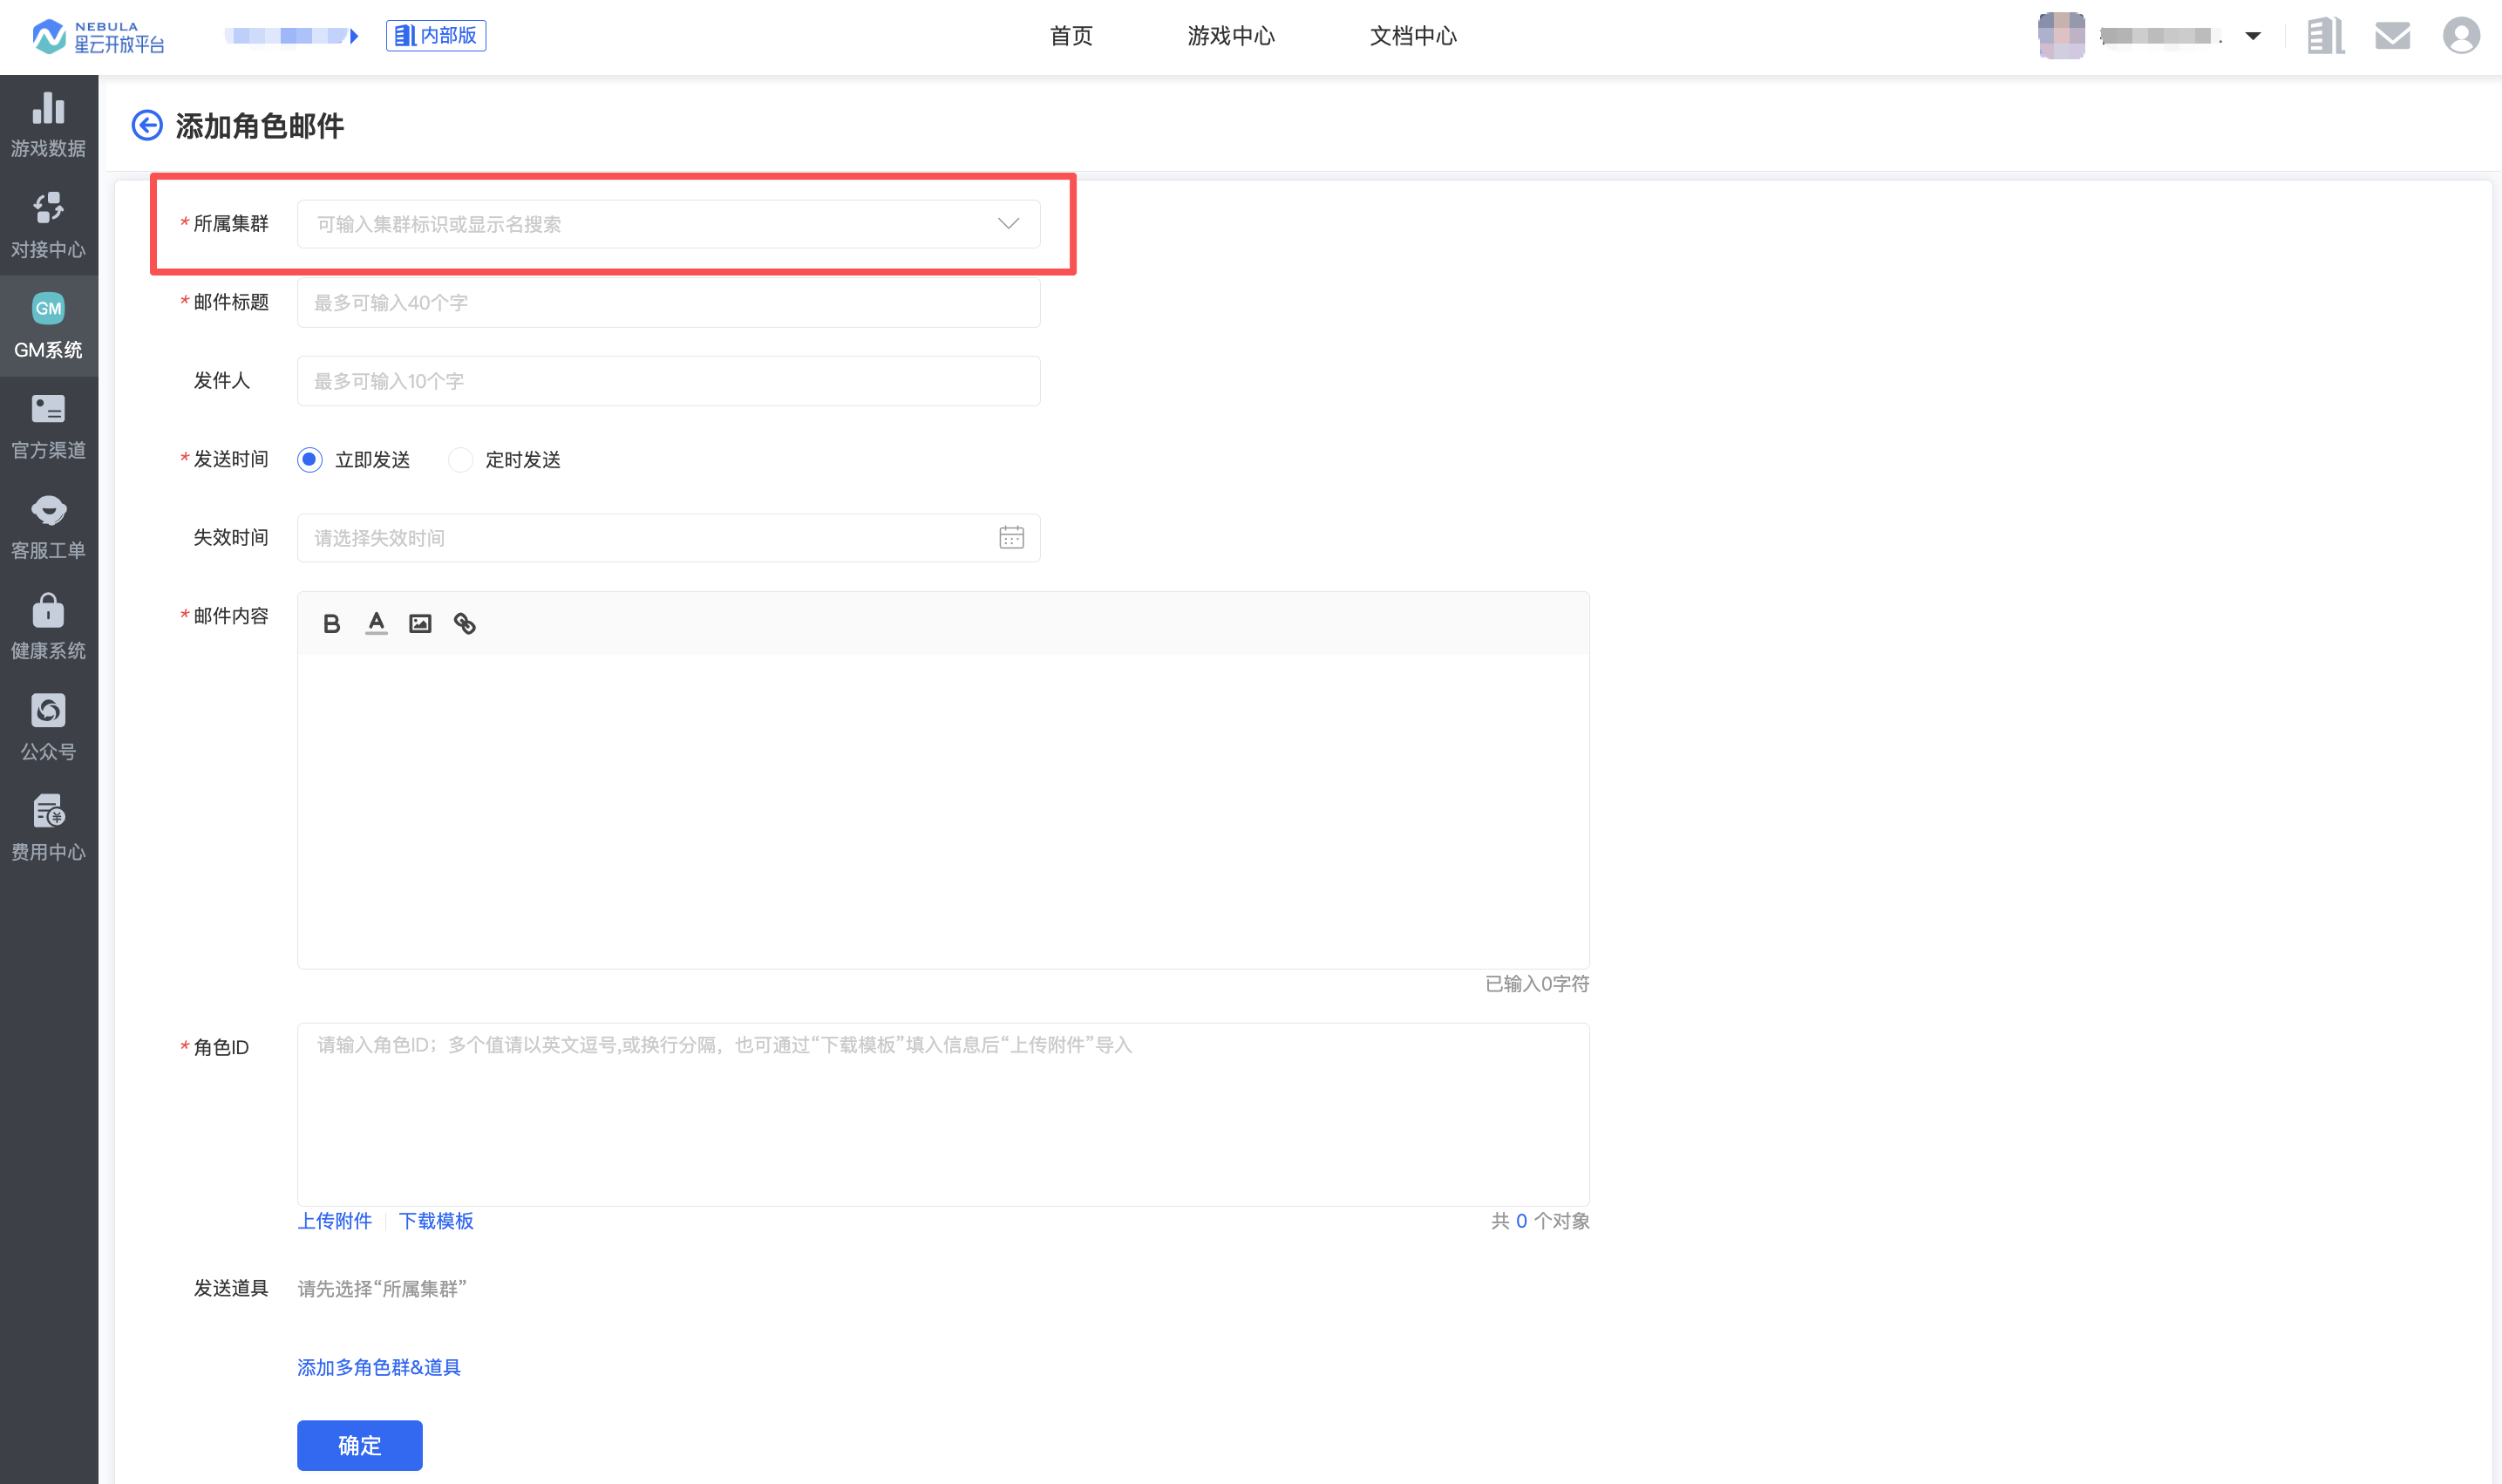Insert a hyperlink via the editor toolbar
The width and height of the screenshot is (2502, 1484).
coord(465,624)
